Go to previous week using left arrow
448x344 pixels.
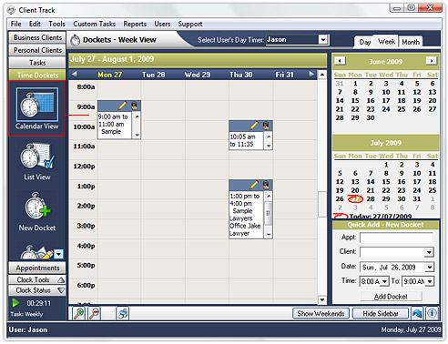(75, 74)
